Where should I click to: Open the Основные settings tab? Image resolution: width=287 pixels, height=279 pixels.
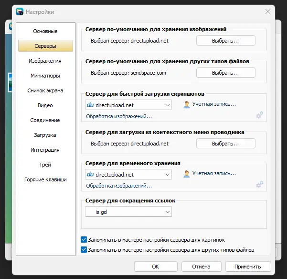coord(45,31)
